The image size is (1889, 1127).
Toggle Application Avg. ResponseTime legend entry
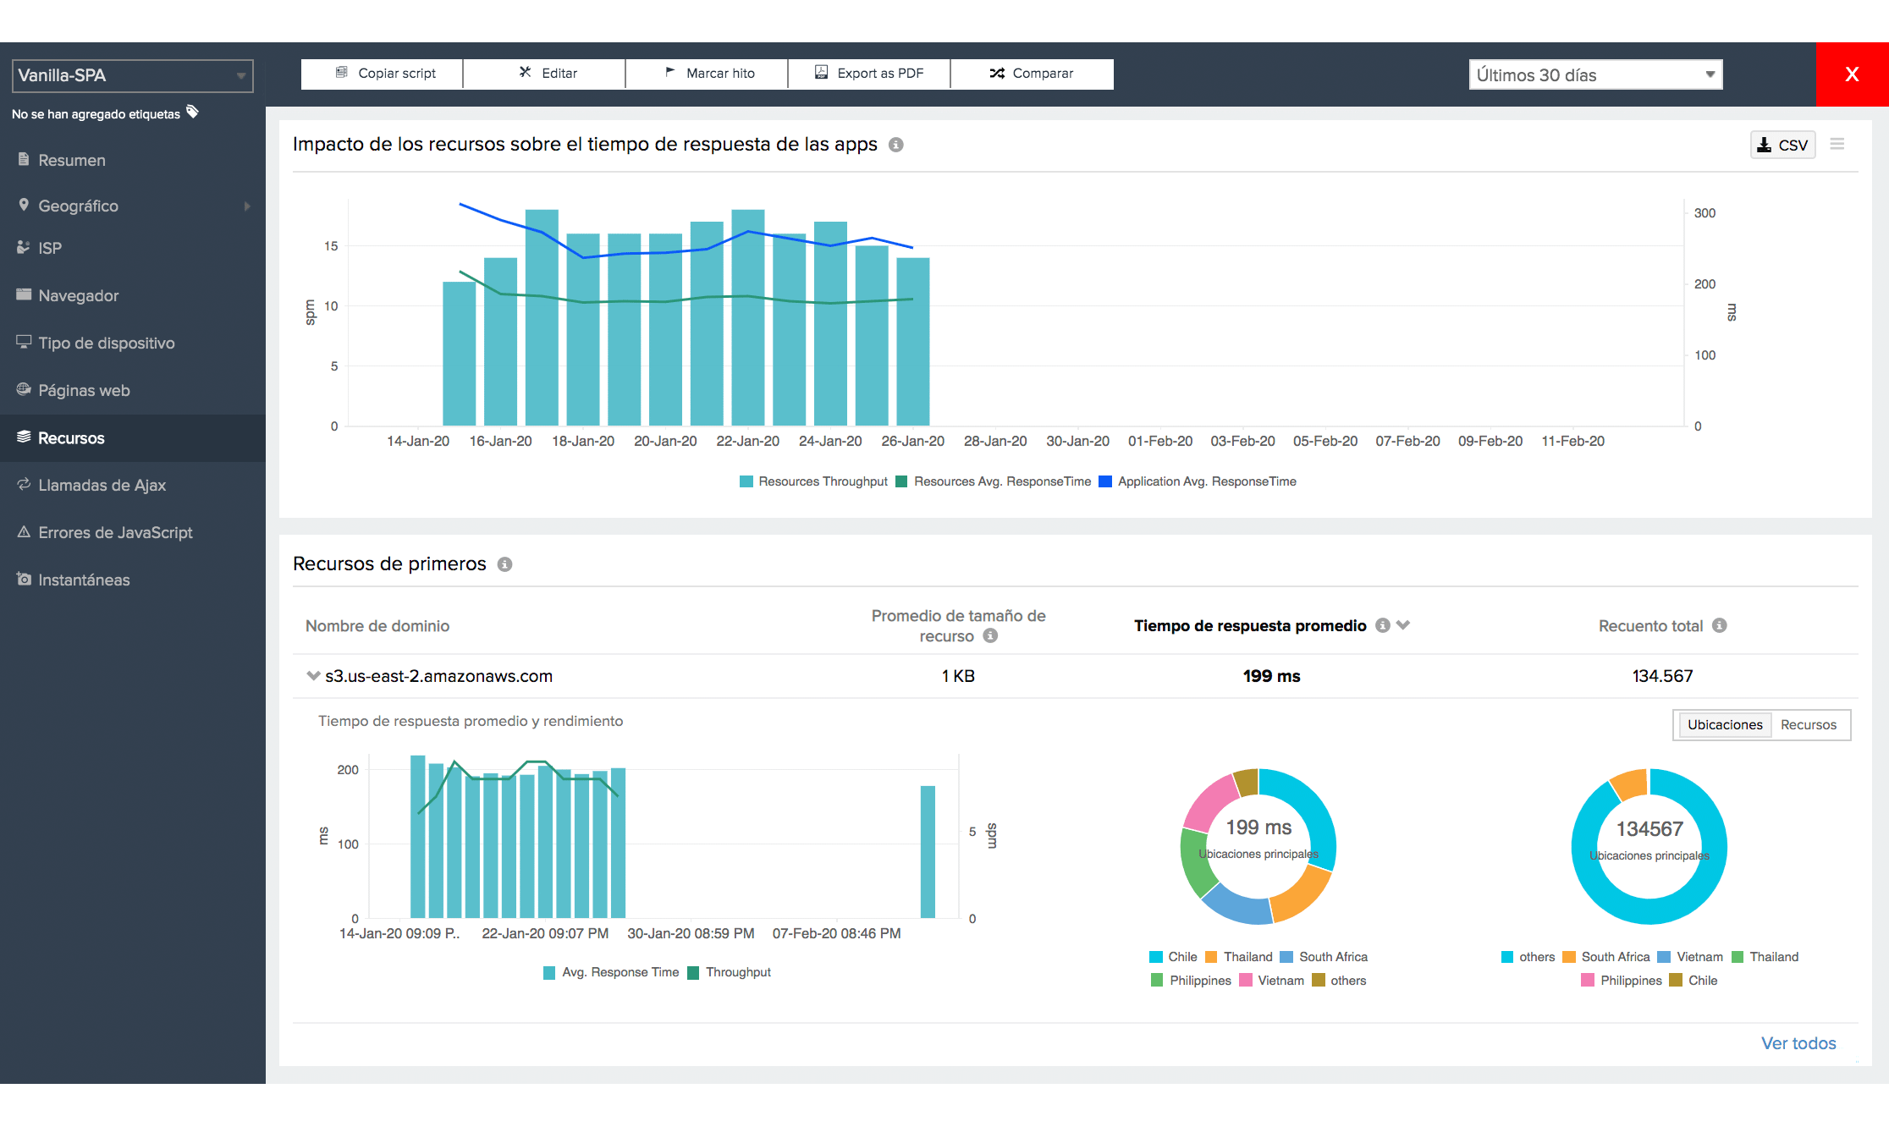[1198, 481]
